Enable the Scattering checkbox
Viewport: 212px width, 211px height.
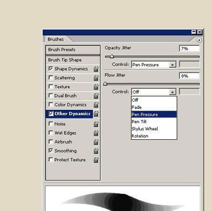tap(51, 77)
